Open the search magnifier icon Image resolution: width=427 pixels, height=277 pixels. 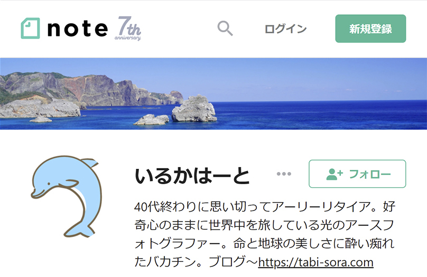(225, 28)
